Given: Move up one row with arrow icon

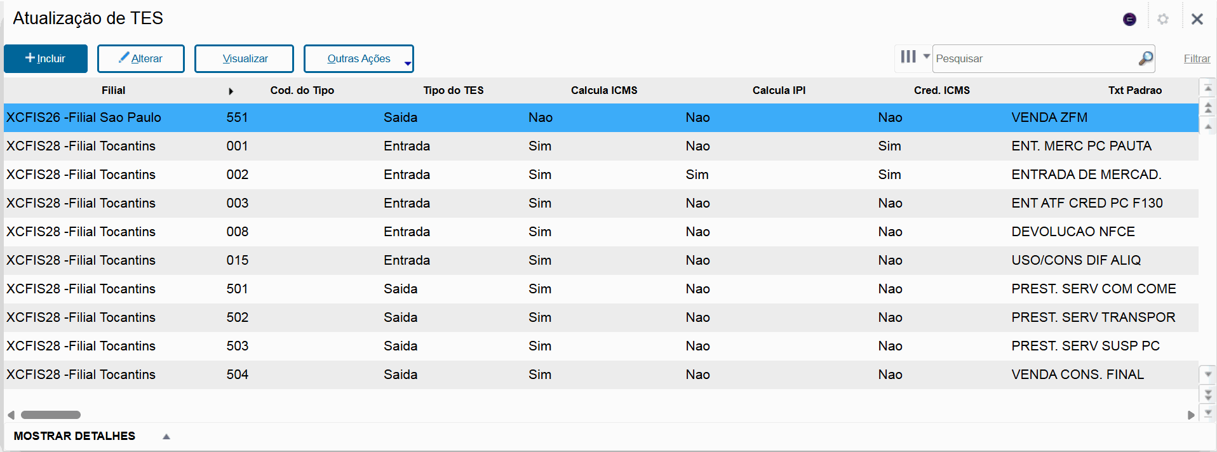Looking at the screenshot, I should [1208, 126].
